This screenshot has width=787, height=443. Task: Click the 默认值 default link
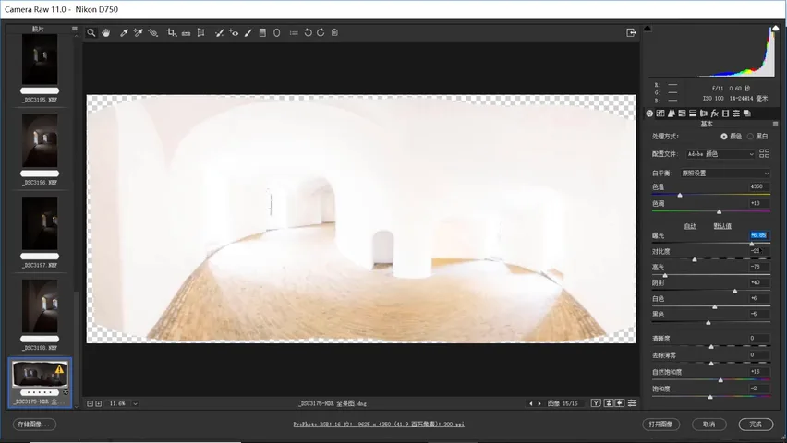pos(722,226)
